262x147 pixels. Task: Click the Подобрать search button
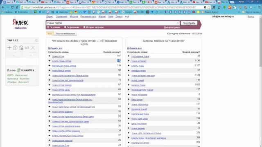click(x=189, y=23)
